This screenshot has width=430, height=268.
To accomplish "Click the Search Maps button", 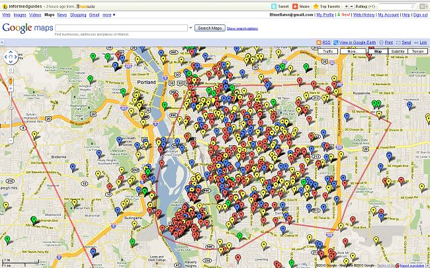I will (x=210, y=28).
